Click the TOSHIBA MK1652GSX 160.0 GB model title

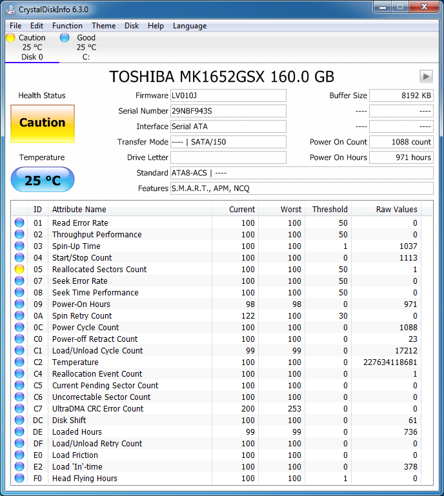(x=221, y=77)
